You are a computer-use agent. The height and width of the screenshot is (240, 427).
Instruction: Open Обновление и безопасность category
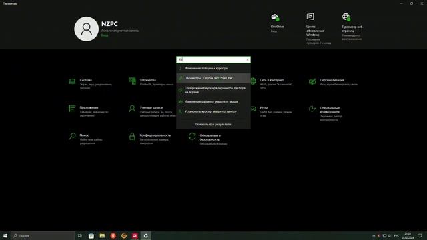tap(208, 139)
